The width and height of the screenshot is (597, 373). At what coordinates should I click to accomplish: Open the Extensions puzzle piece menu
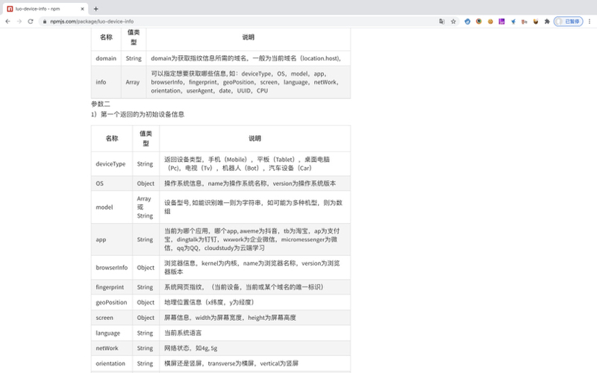pyautogui.click(x=547, y=22)
